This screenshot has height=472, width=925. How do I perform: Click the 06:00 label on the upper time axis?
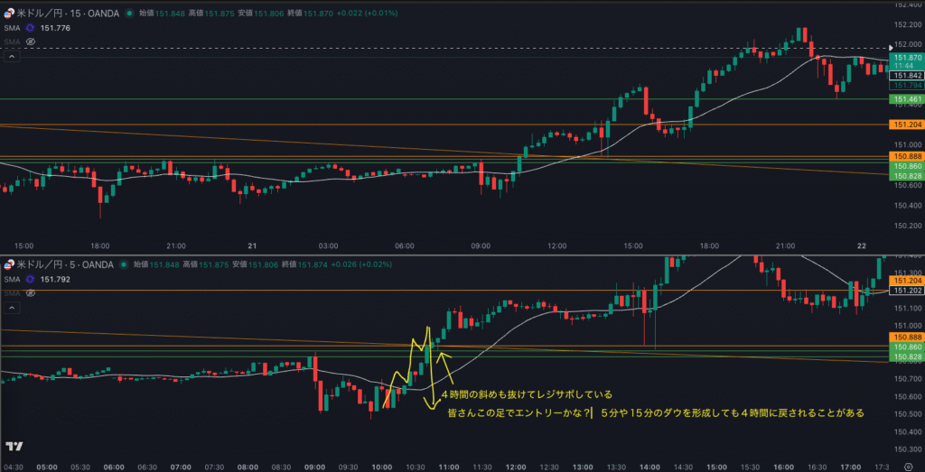(405, 245)
